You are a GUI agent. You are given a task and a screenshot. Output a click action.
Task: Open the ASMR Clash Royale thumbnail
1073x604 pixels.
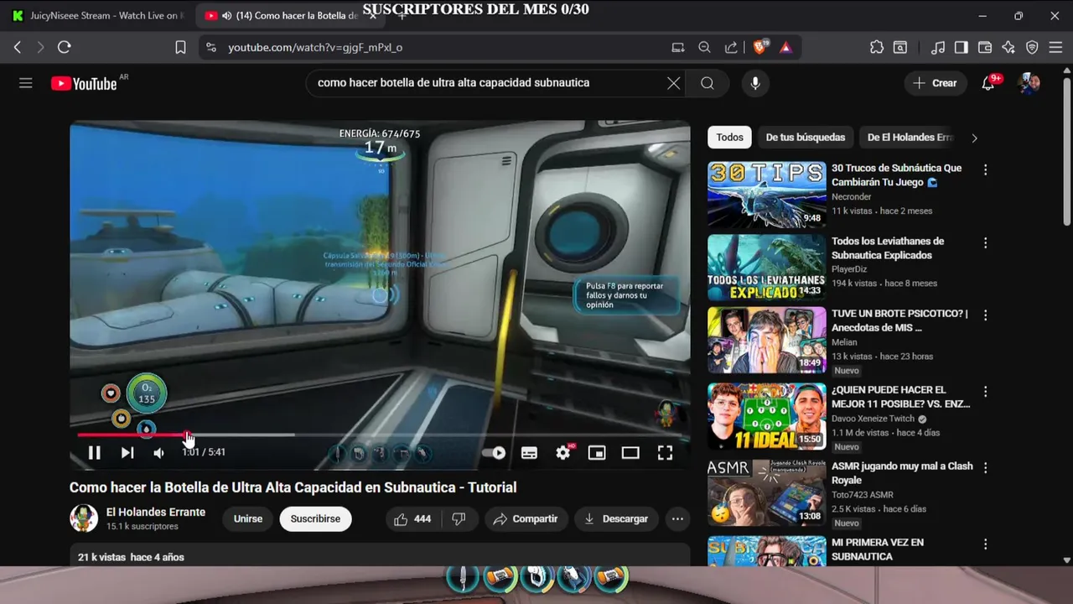(766, 492)
